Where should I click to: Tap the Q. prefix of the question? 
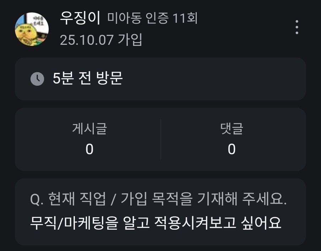click(x=37, y=200)
